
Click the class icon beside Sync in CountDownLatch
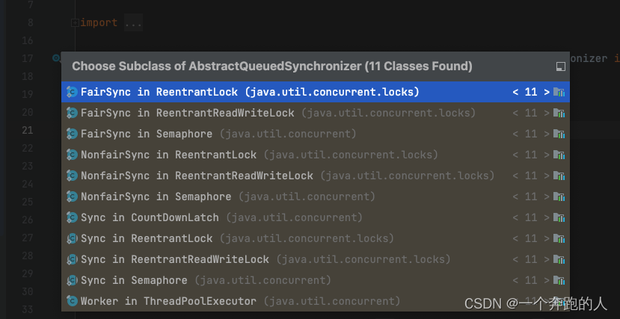point(72,217)
